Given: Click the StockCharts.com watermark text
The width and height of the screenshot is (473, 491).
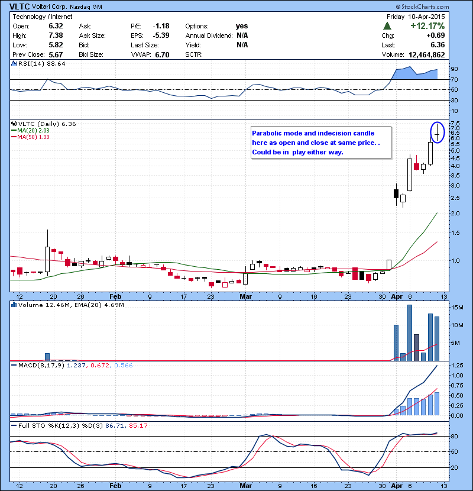Looking at the screenshot, I should point(422,7).
